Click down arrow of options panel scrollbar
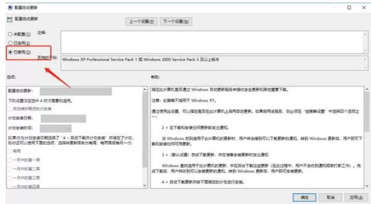The height and width of the screenshot is (204, 371). (x=145, y=186)
